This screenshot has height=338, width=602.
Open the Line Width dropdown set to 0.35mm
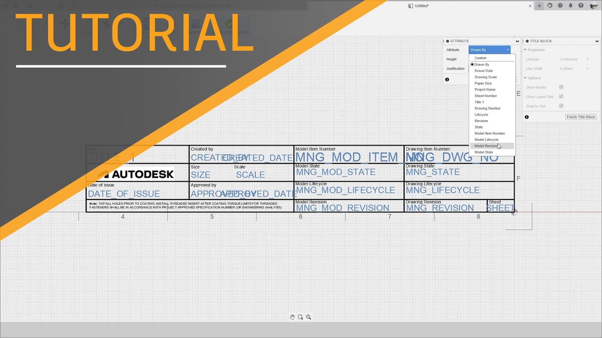[574, 69]
